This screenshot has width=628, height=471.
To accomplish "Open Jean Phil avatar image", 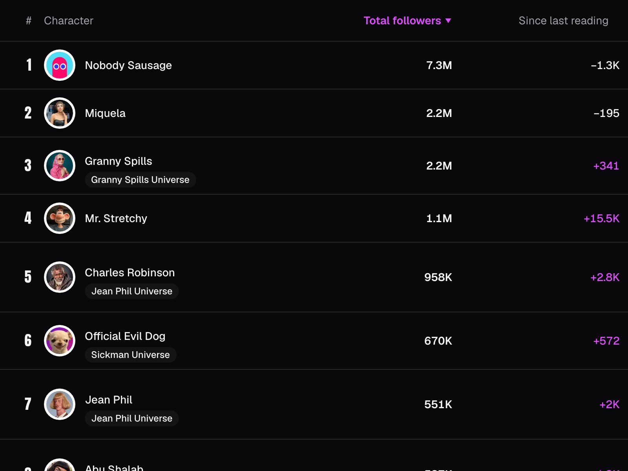I will coord(60,404).
